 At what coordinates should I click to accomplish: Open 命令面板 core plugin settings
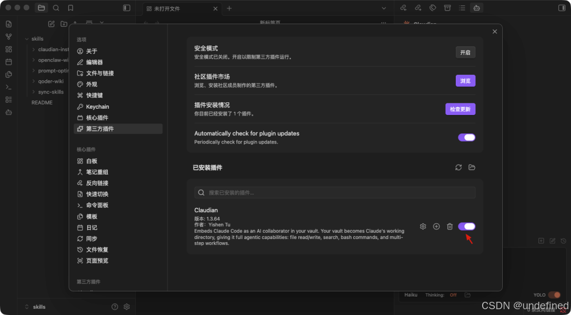tap(118, 205)
